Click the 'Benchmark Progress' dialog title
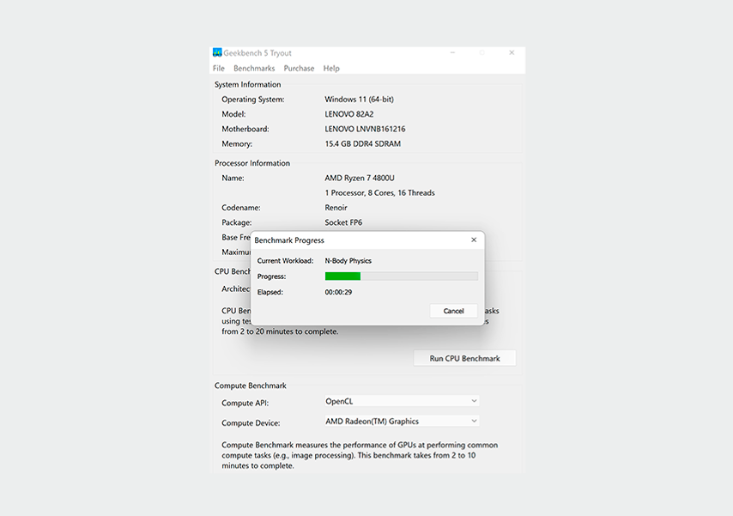The width and height of the screenshot is (733, 516). [x=289, y=240]
